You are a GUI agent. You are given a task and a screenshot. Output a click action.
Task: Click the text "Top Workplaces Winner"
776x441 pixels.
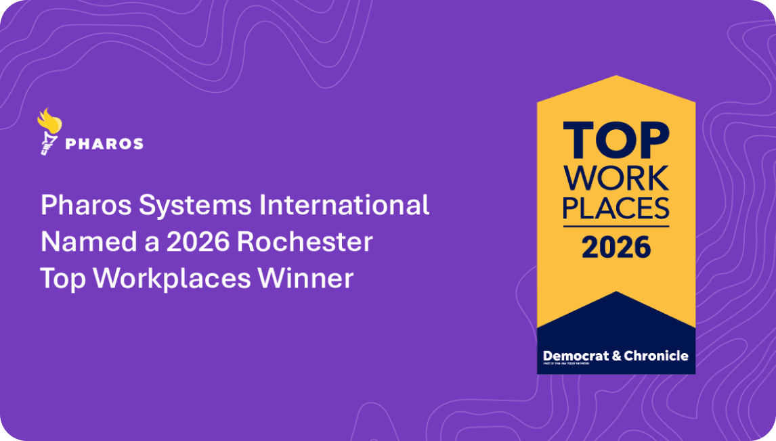(x=197, y=279)
